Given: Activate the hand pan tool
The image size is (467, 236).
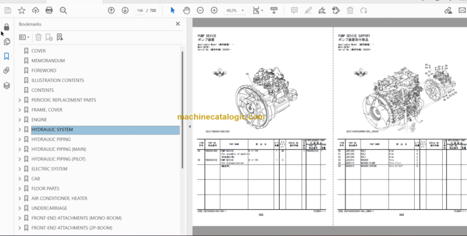Looking at the screenshot, I should tap(187, 11).
